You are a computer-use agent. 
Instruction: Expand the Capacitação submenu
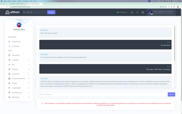pyautogui.click(x=29, y=88)
